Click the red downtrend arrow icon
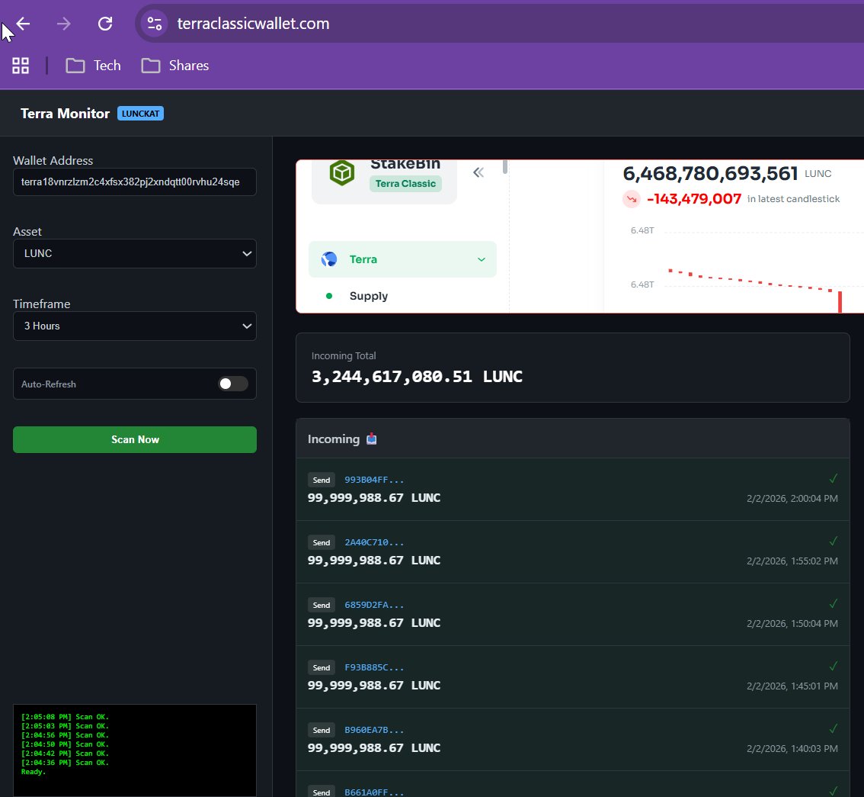Image resolution: width=864 pixels, height=797 pixels. [632, 199]
